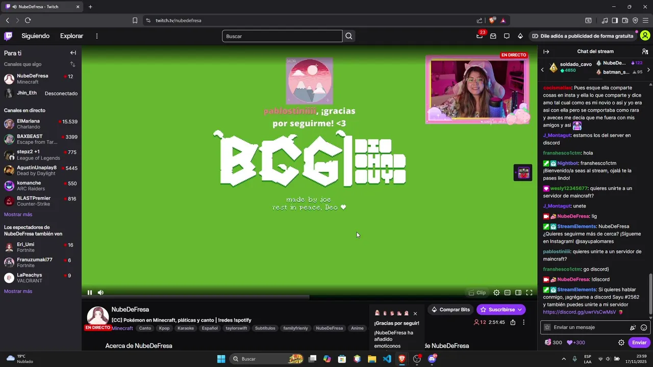
Task: Go to previous leaderboard in chat
Action: click(x=543, y=69)
